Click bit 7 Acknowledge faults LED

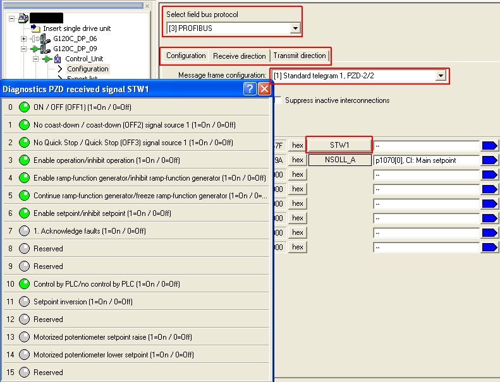pos(24,231)
